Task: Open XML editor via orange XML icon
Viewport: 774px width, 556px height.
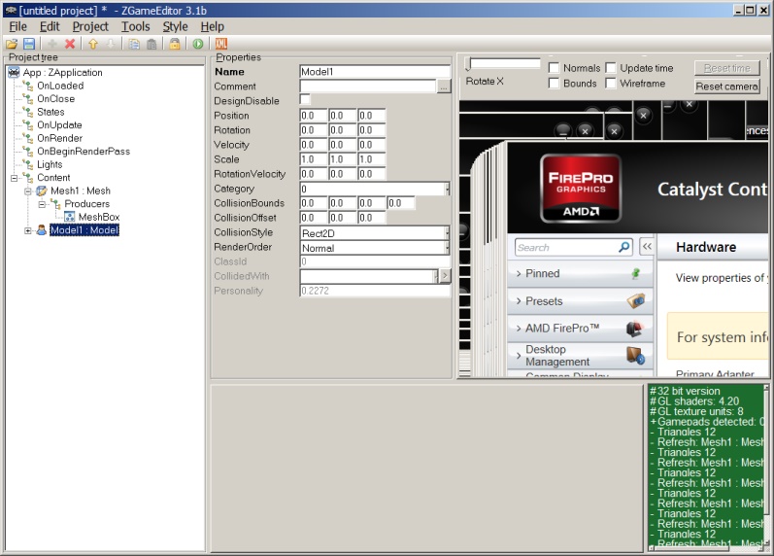Action: (x=221, y=44)
